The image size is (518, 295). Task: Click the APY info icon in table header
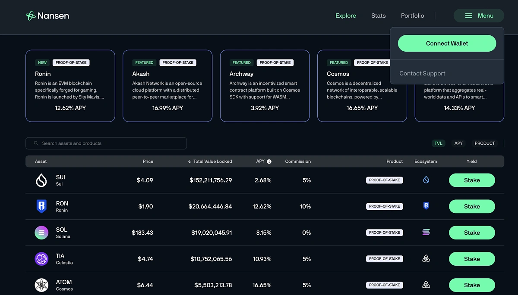click(269, 161)
